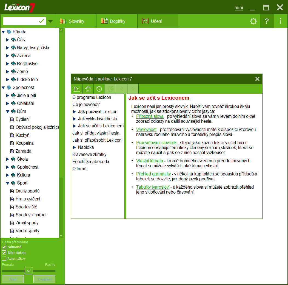Expand Jak používat Lexicon help section
This screenshot has height=285, width=288.
(x=74, y=112)
